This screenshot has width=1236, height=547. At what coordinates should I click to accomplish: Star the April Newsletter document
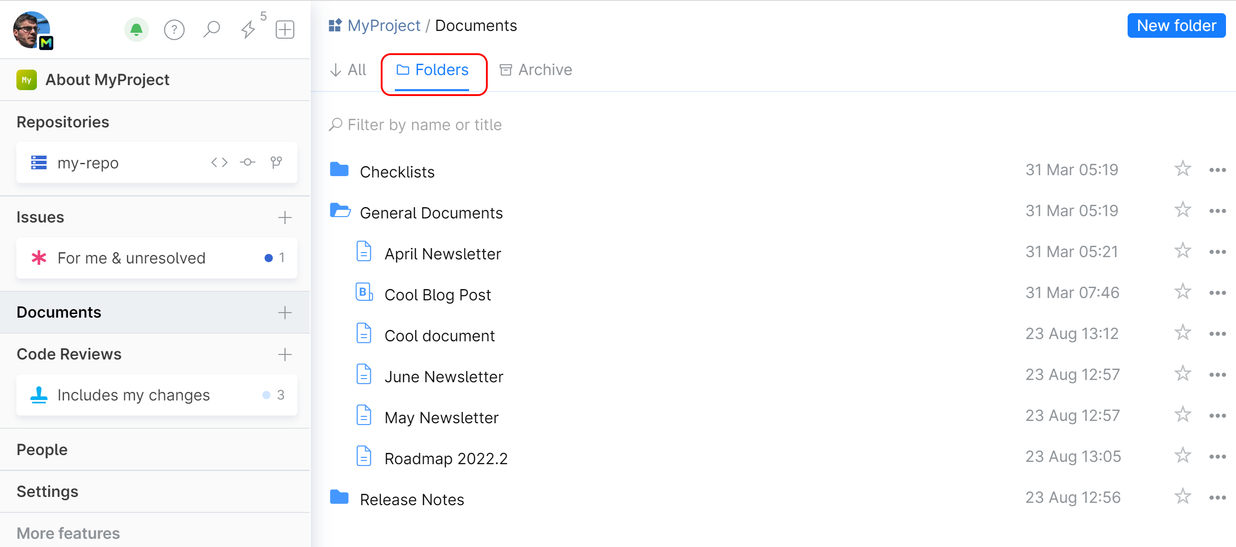(1182, 251)
